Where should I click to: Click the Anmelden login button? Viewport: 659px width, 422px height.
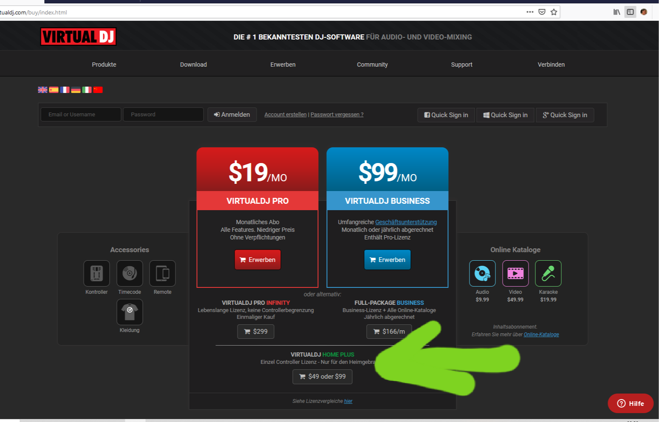click(x=232, y=115)
